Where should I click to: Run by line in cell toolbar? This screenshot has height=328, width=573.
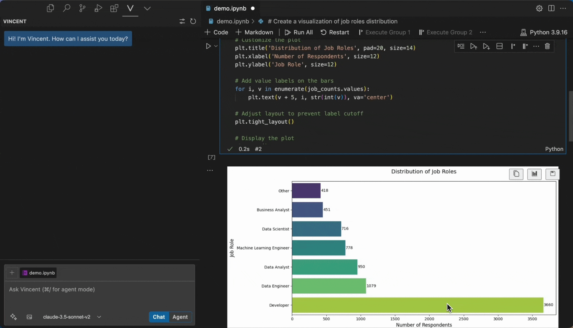[x=461, y=46]
